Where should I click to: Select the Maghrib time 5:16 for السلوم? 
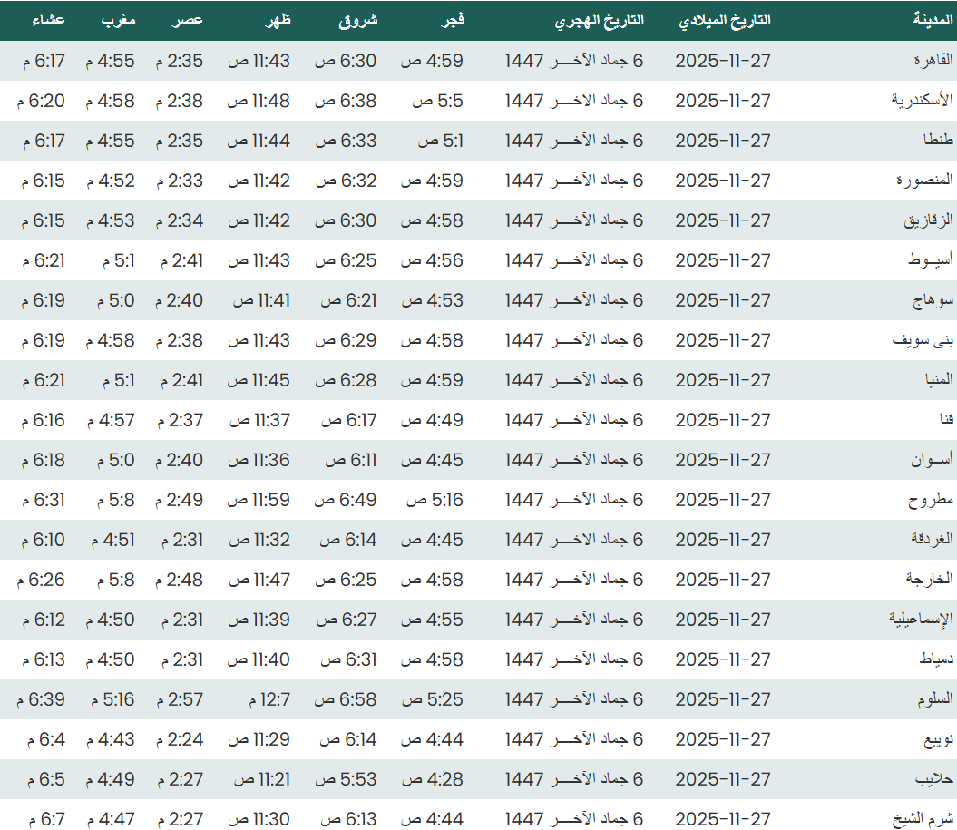coord(112,699)
